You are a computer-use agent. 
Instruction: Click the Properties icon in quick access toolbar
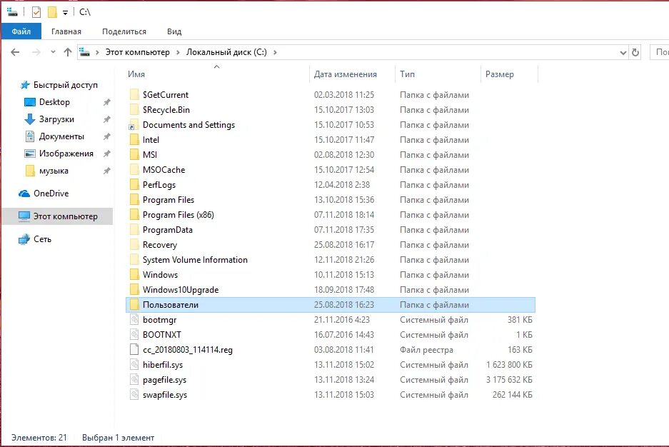tap(36, 11)
